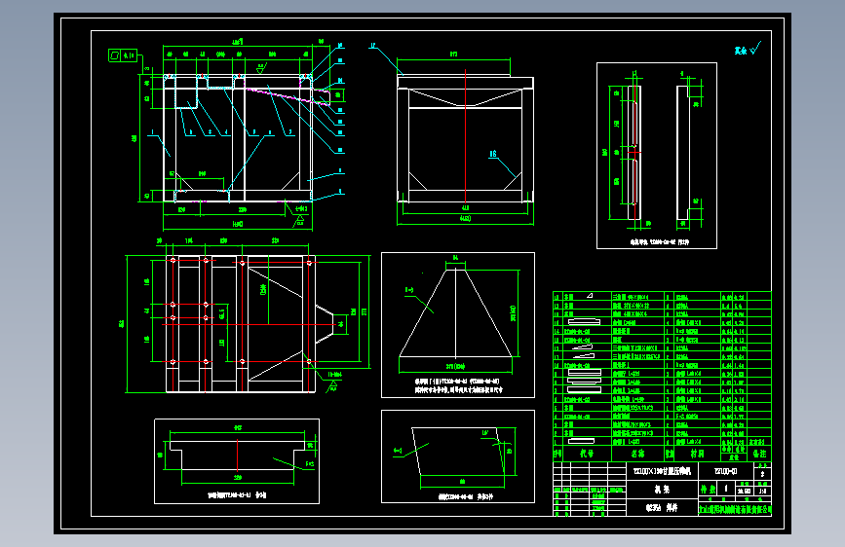Image resolution: width=845 pixels, height=547 pixels.
Task: Click the boxed parallelogram plate detail view
Action: [x=457, y=456]
